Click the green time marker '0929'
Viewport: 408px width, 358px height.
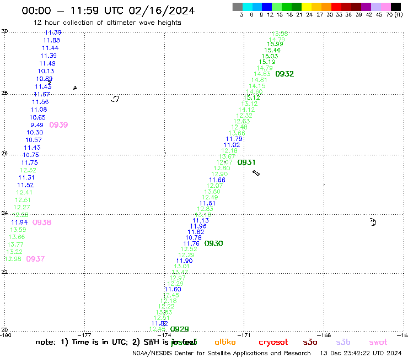(180, 329)
